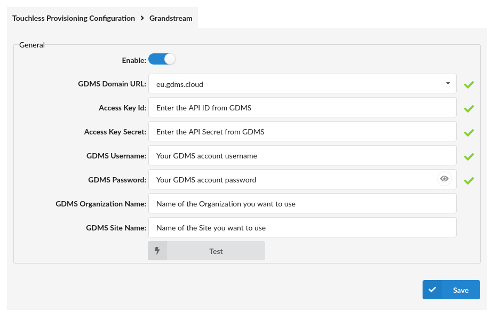Click the General section label
The image size is (493, 319).
tap(32, 45)
